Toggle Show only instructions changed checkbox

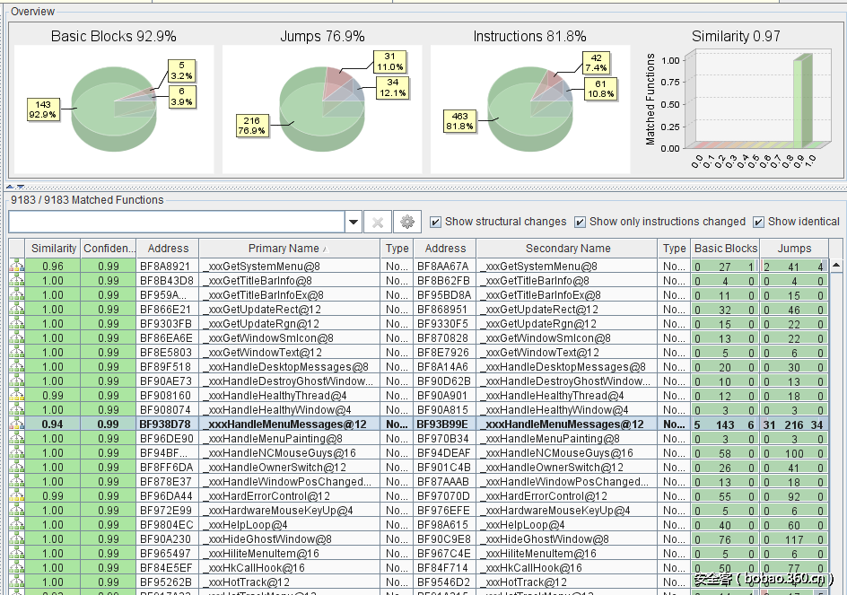click(581, 222)
